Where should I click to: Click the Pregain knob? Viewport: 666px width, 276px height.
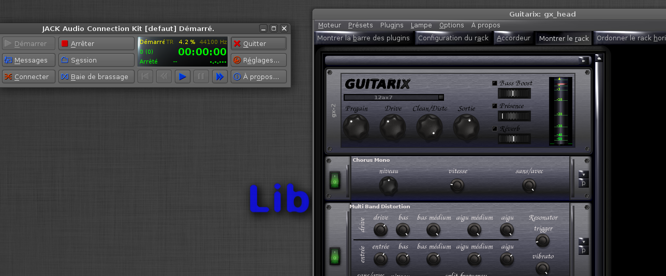tap(357, 127)
